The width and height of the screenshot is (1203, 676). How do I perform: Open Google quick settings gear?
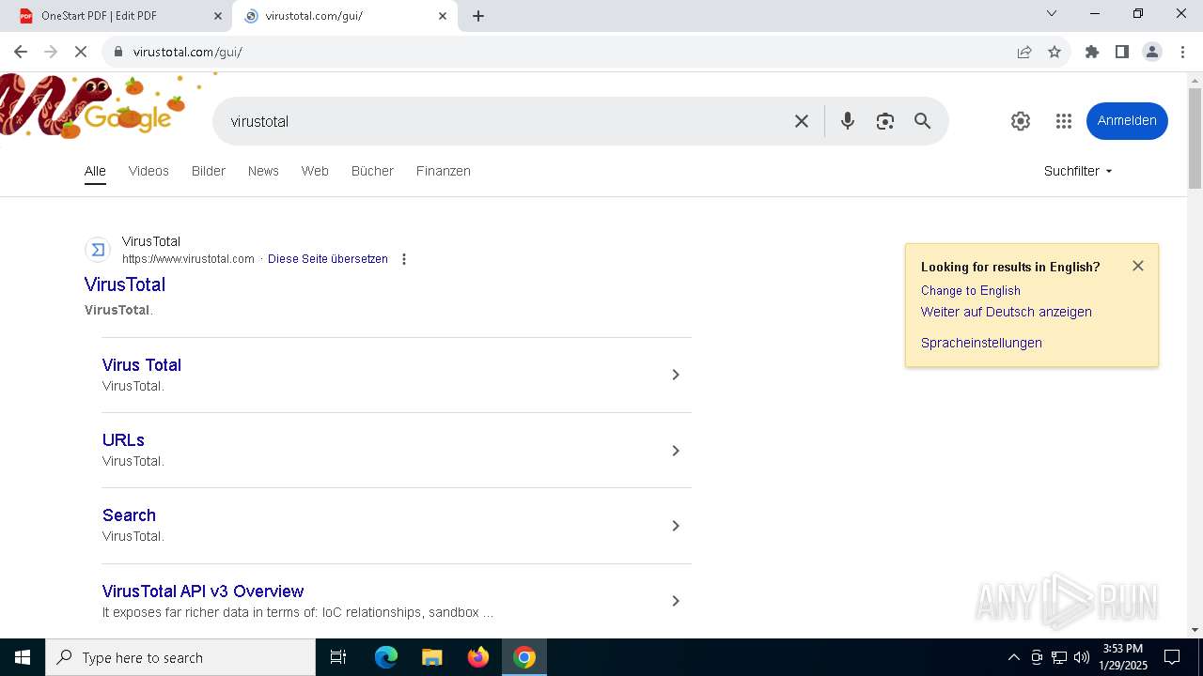tap(1021, 121)
